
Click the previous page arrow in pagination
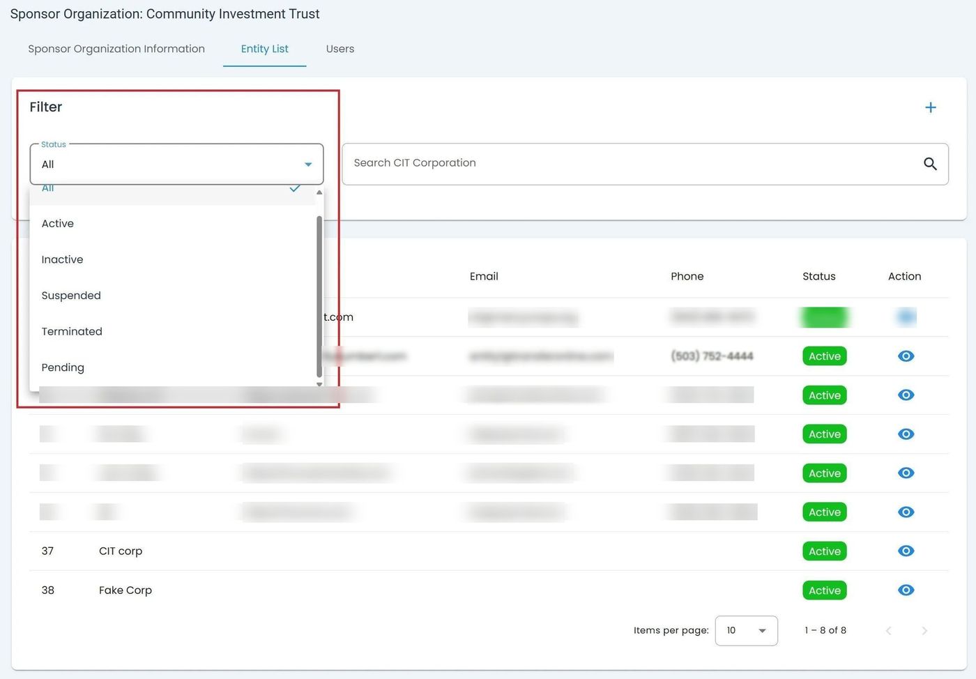coord(888,631)
